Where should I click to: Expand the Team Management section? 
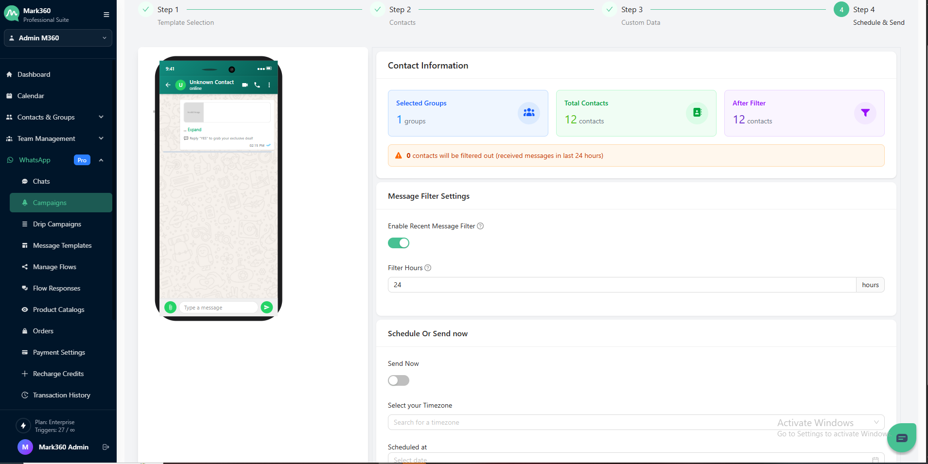tap(54, 138)
